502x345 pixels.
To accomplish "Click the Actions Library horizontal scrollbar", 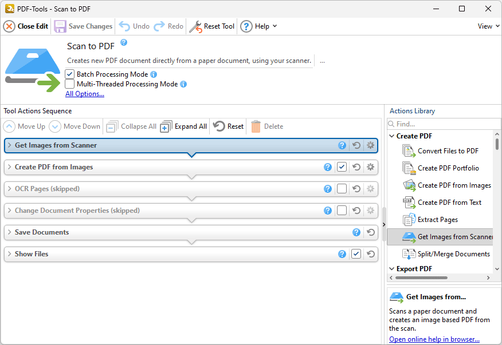I will click(x=421, y=277).
